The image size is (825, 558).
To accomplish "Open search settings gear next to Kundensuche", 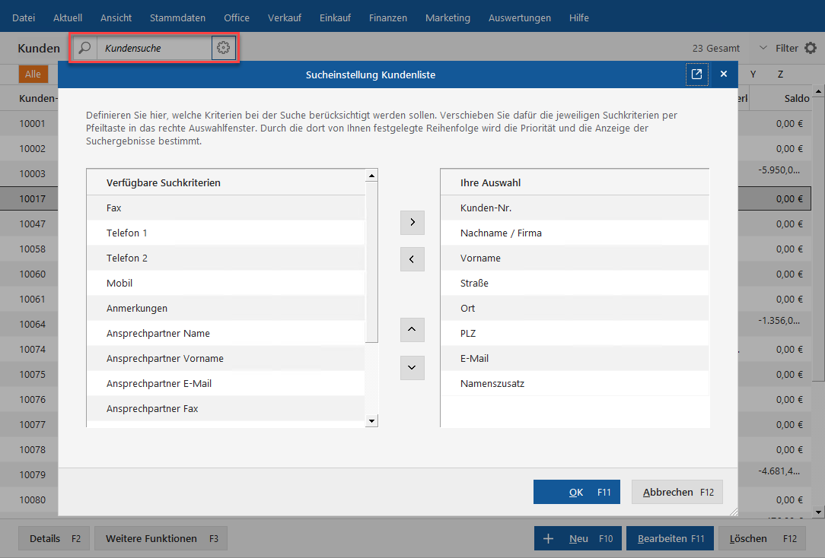I will coord(223,48).
